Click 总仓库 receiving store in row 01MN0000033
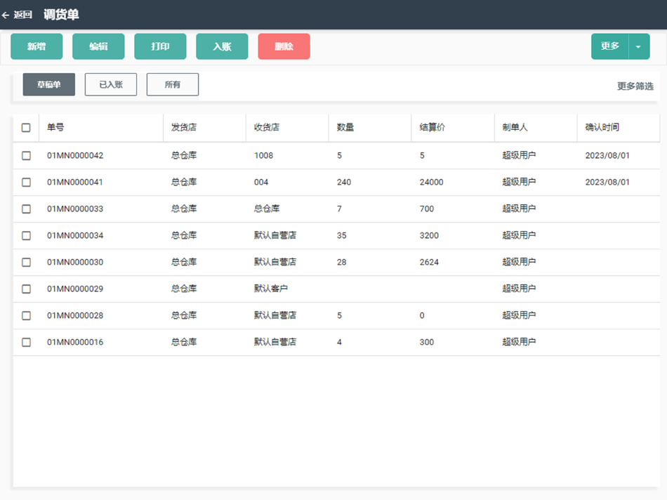This screenshot has height=500, width=667. 267,209
